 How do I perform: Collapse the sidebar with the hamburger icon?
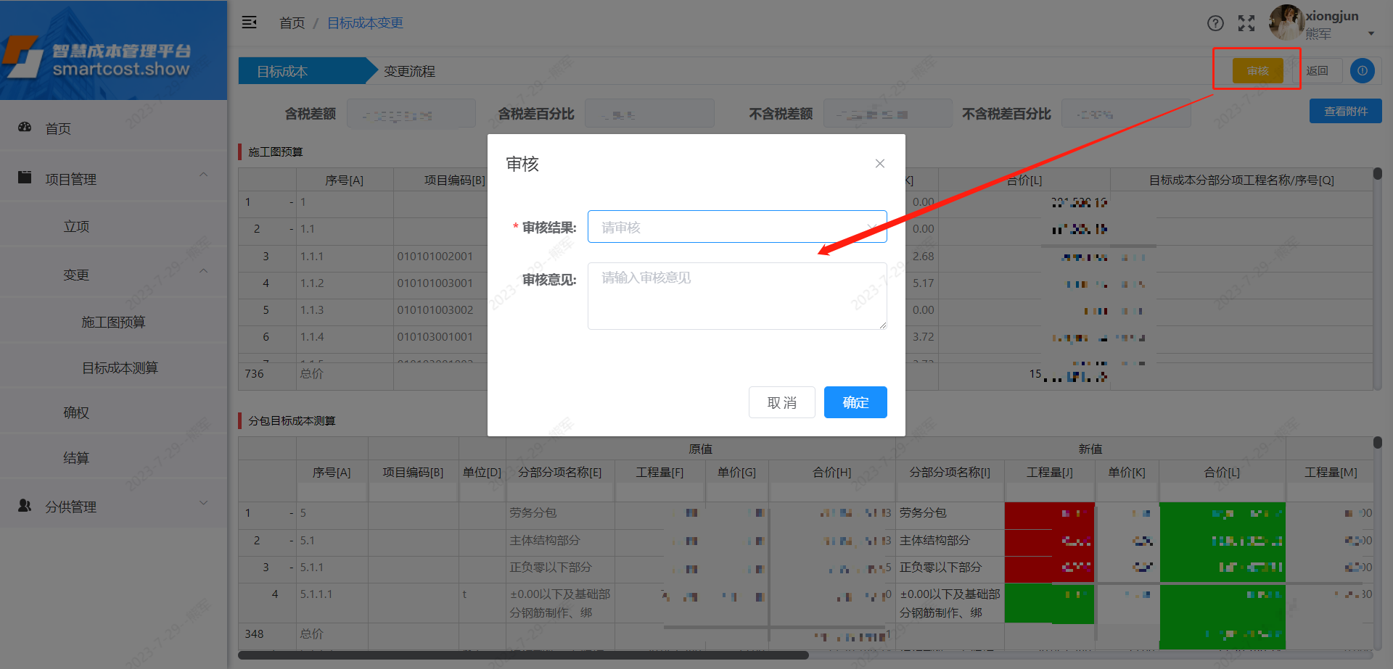pos(250,22)
